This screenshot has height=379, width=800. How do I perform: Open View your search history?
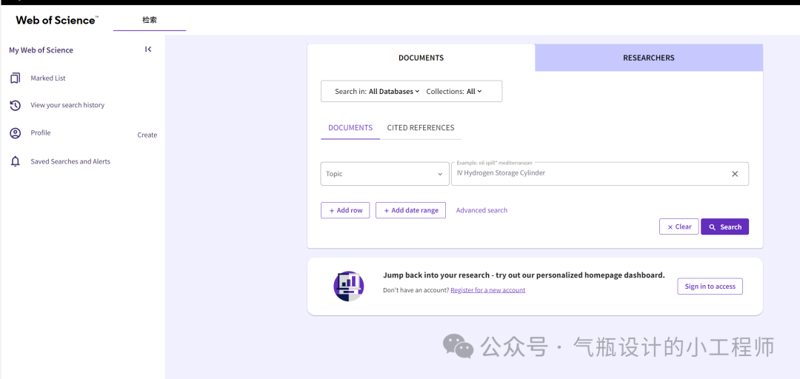click(x=67, y=105)
